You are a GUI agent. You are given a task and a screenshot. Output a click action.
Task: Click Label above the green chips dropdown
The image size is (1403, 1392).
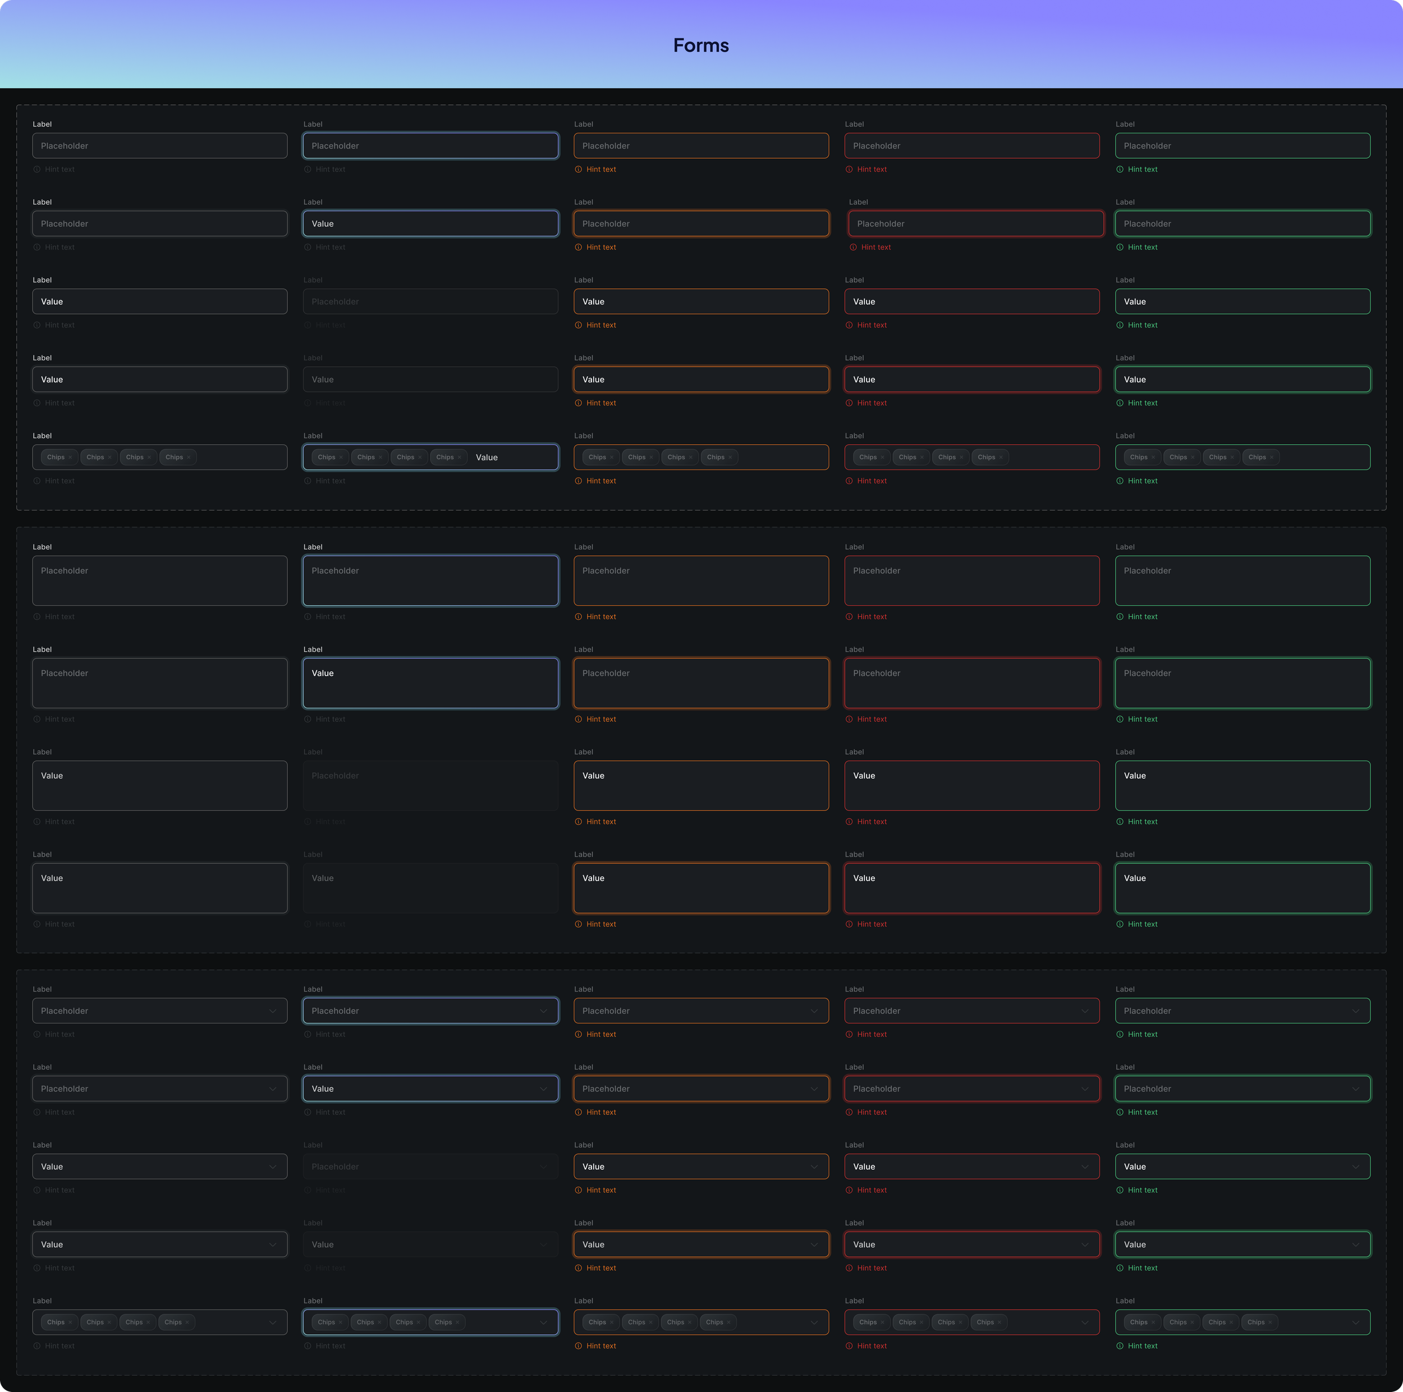tap(1125, 1301)
